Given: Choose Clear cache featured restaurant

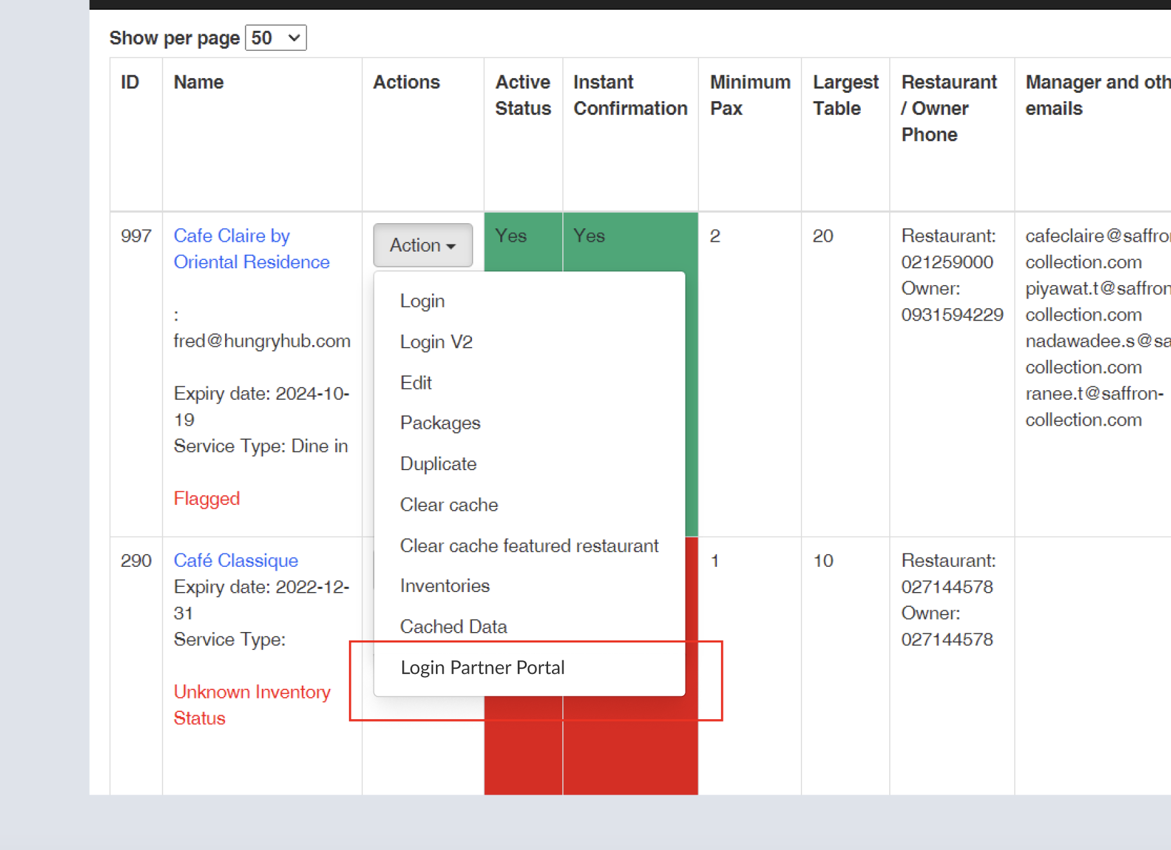Looking at the screenshot, I should point(529,546).
